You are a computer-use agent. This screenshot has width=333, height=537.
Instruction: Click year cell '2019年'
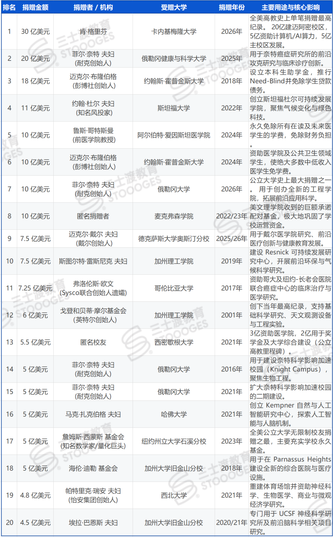click(x=232, y=261)
